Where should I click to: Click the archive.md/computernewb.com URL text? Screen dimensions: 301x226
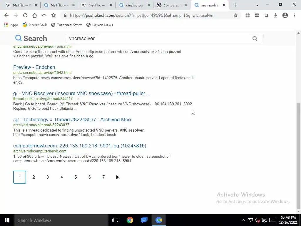(40, 151)
